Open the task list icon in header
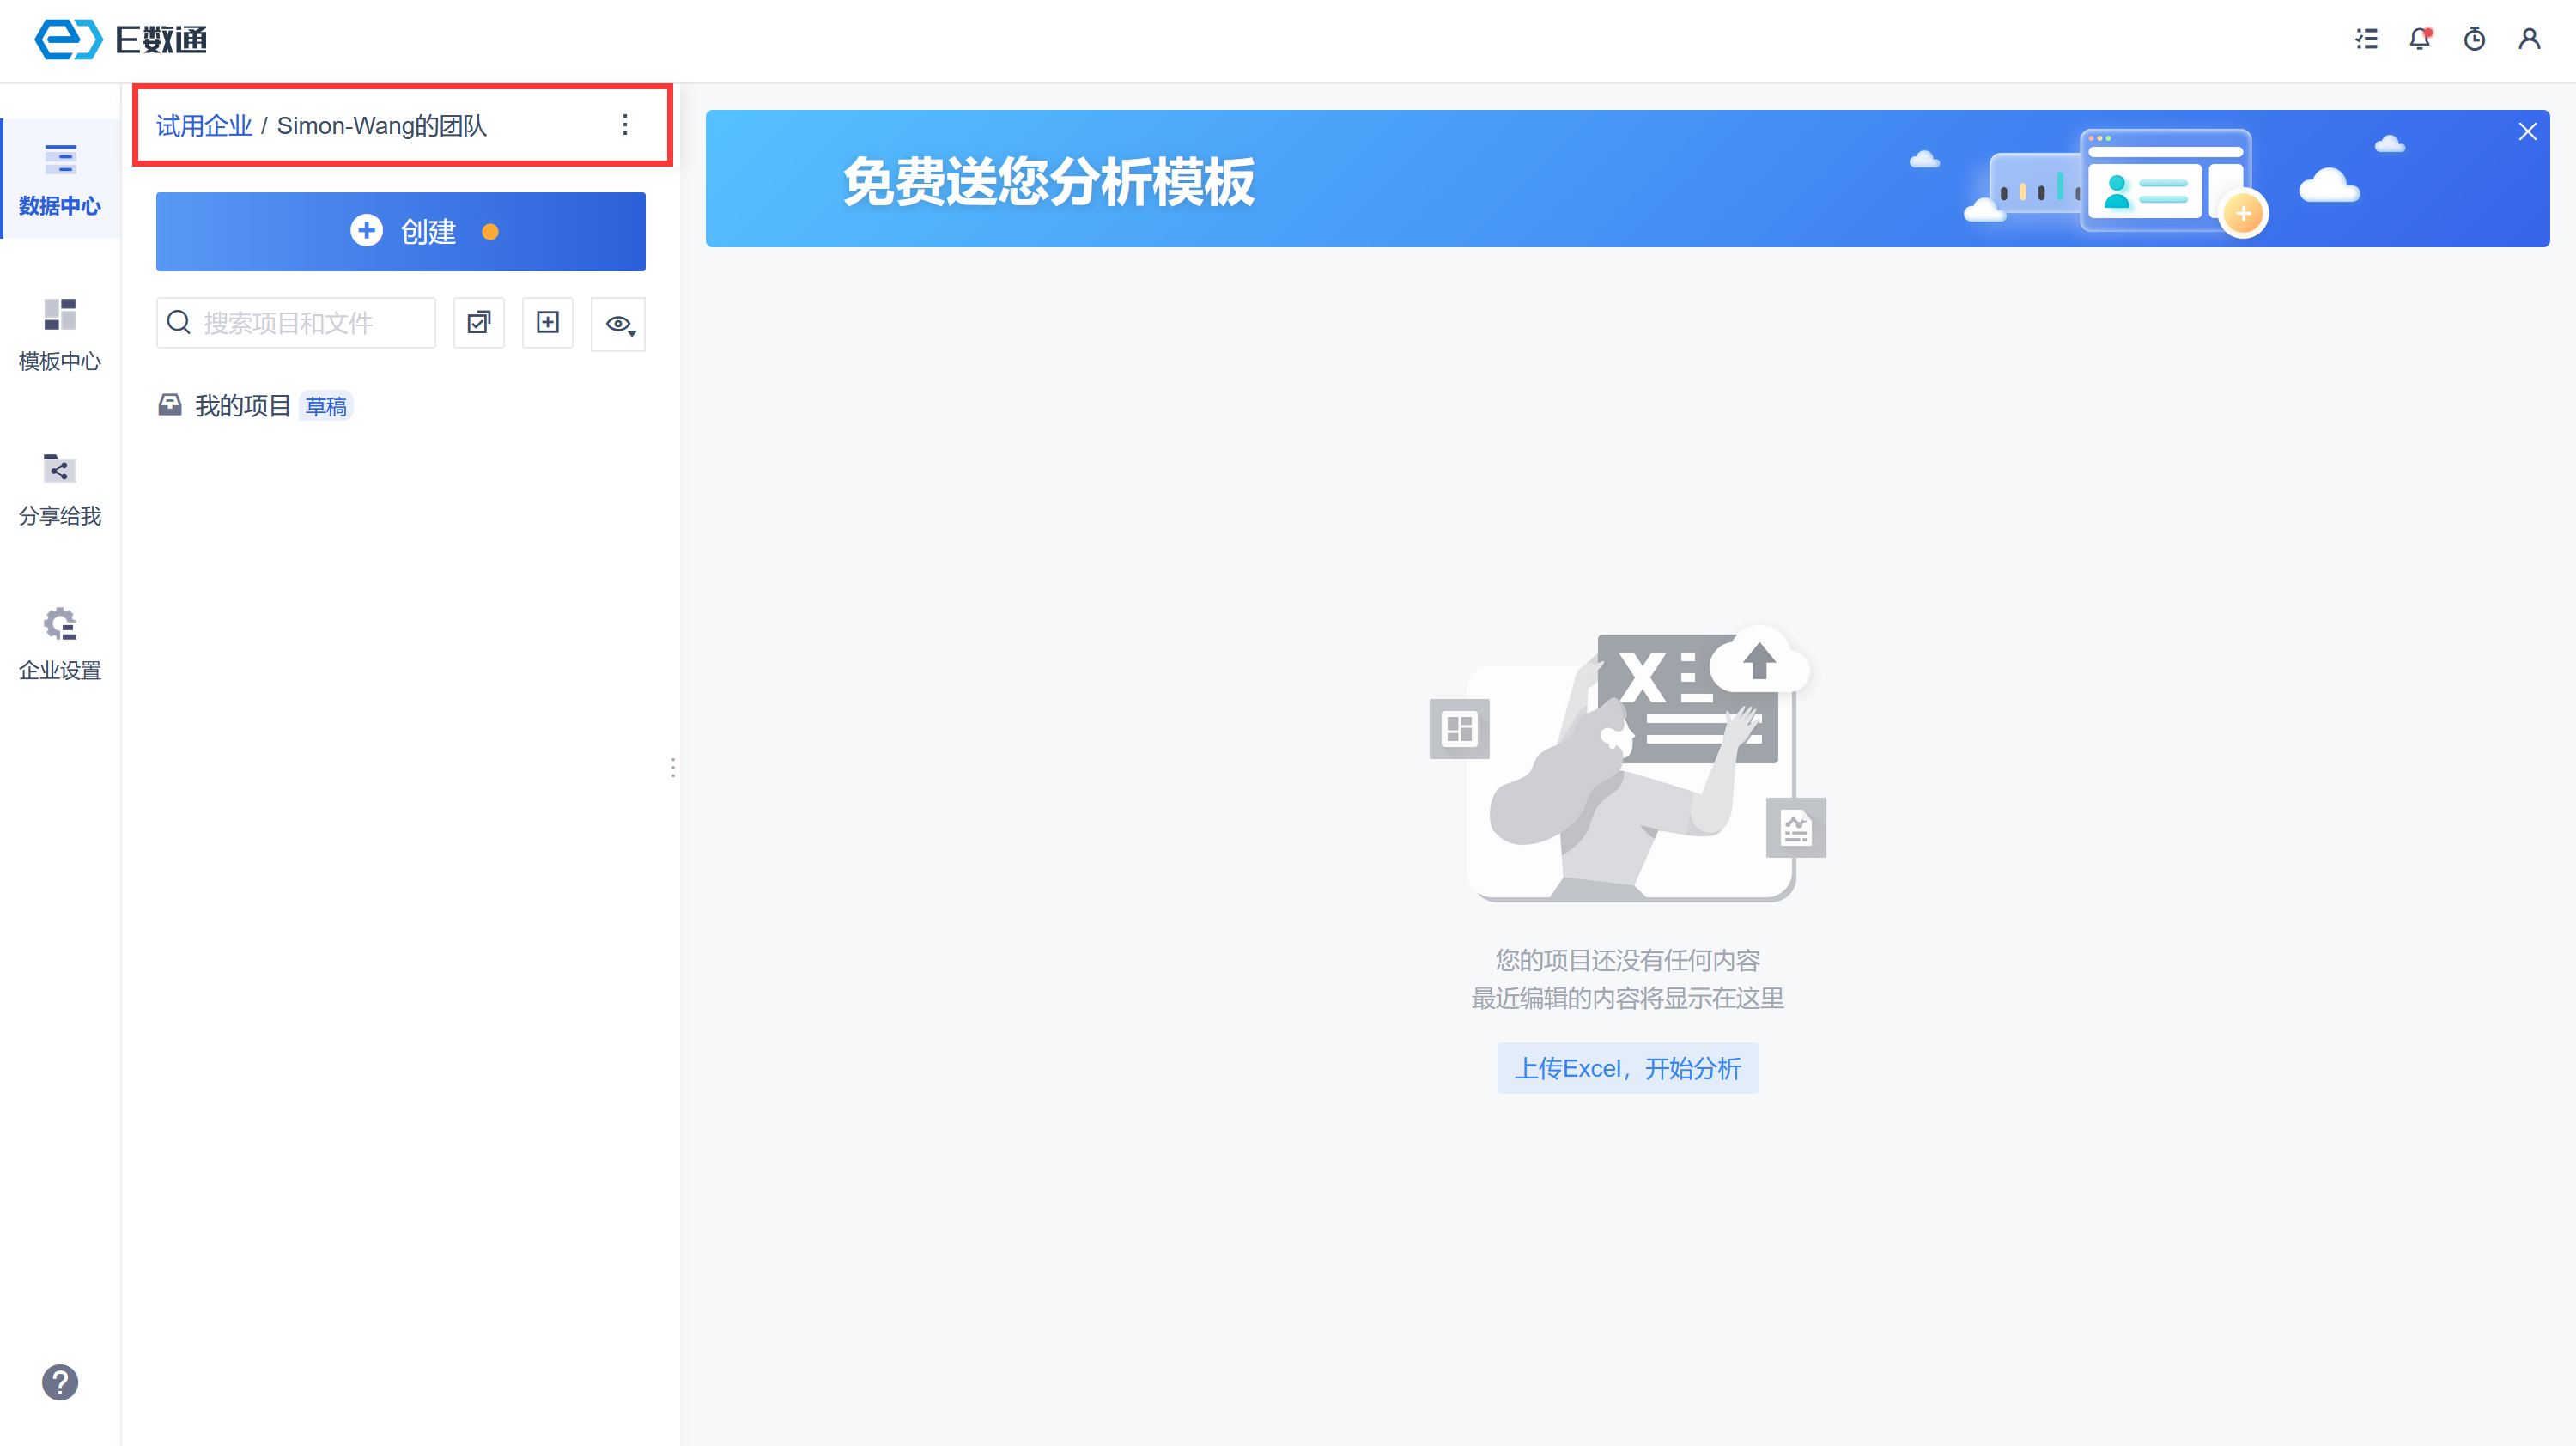Screen dimensions: 2576x1446 point(2366,39)
